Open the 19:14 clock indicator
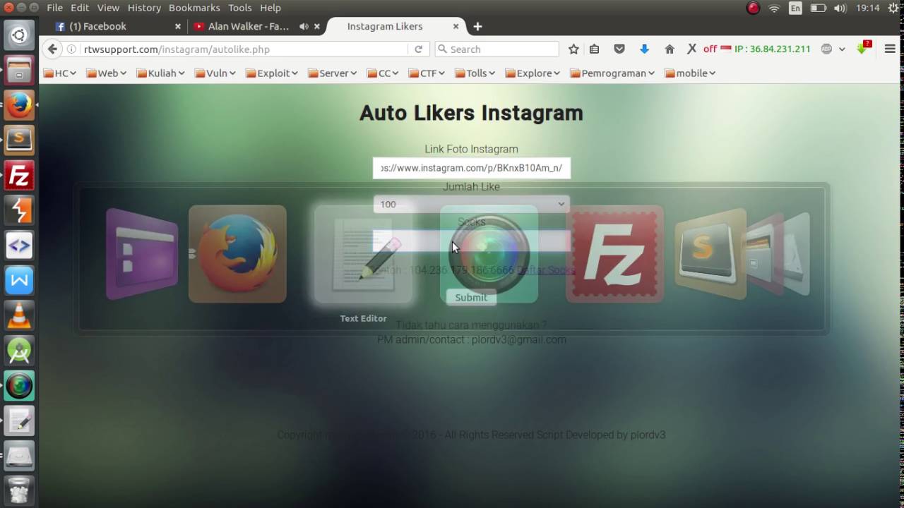904x508 pixels. coord(867,8)
